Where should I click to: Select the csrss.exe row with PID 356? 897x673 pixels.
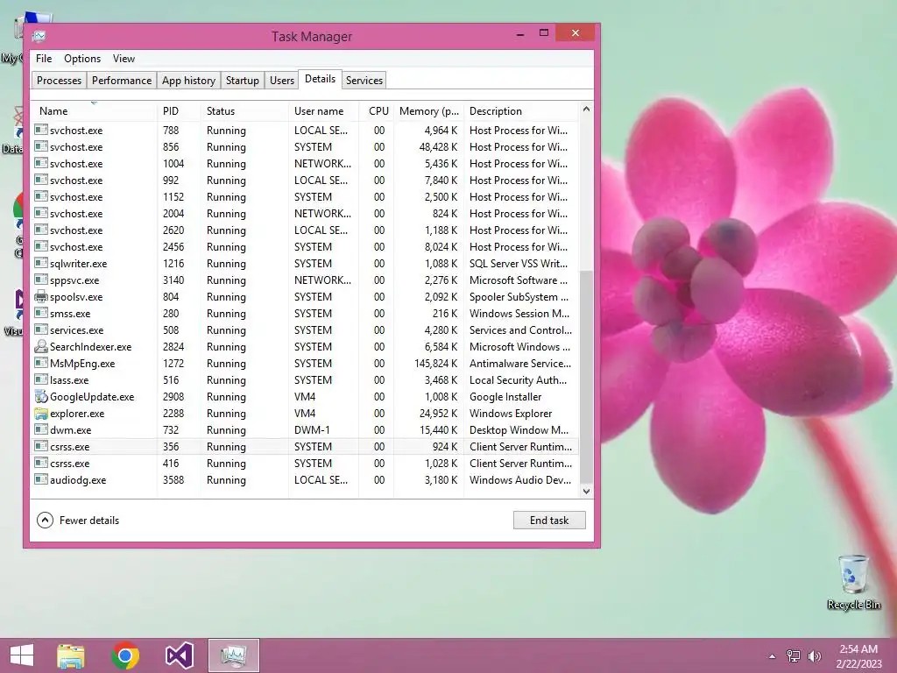(306, 446)
